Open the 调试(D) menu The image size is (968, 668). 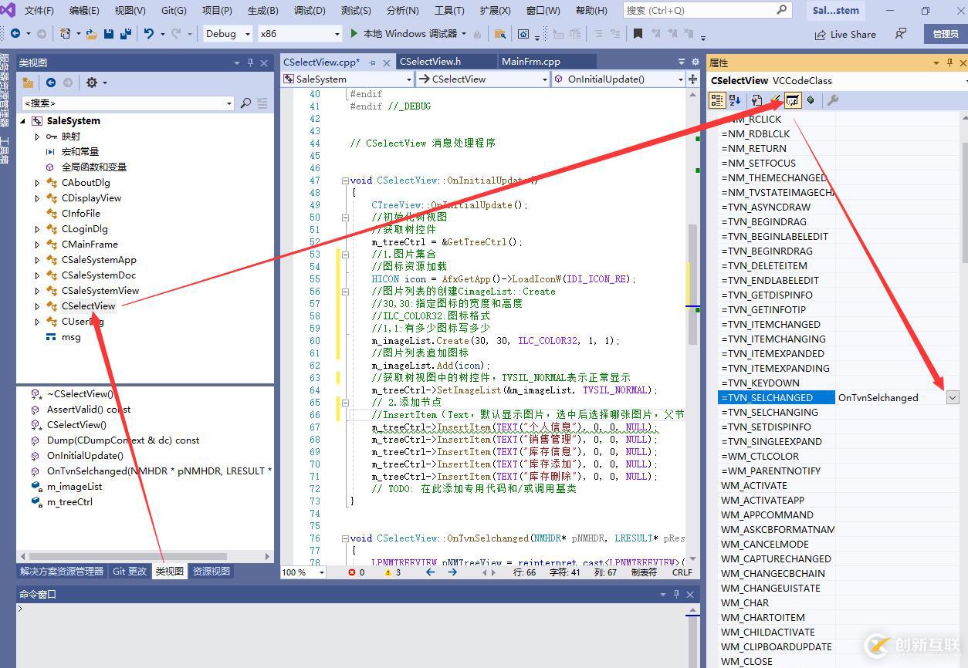(x=309, y=11)
